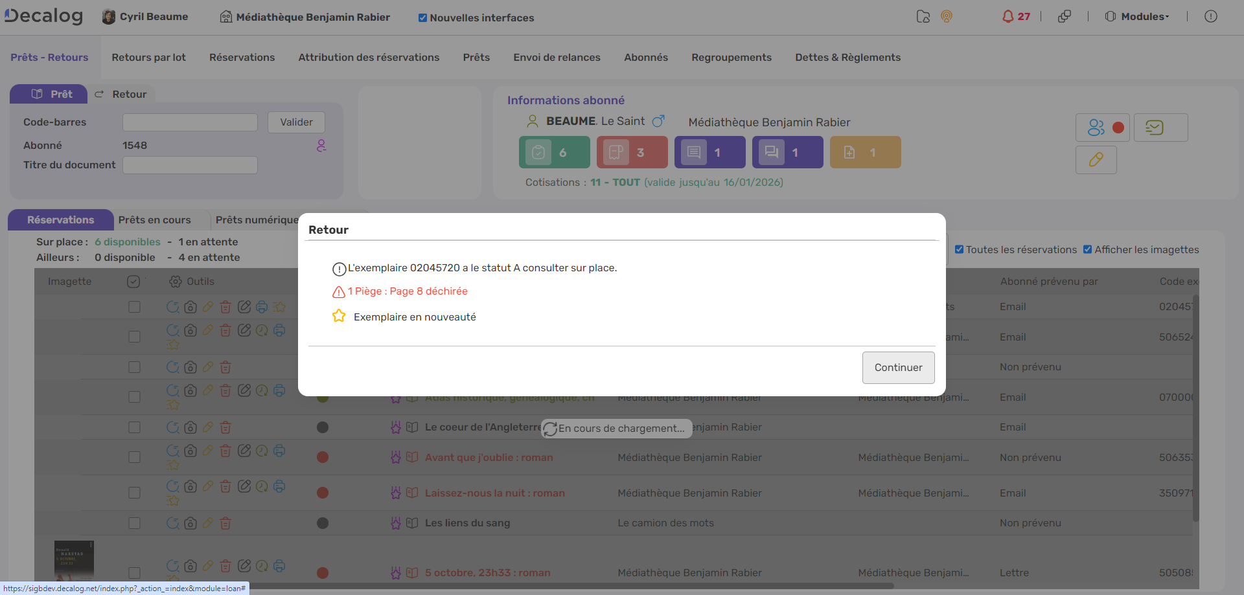Go to Dettes & Règlements menu

pyautogui.click(x=847, y=58)
